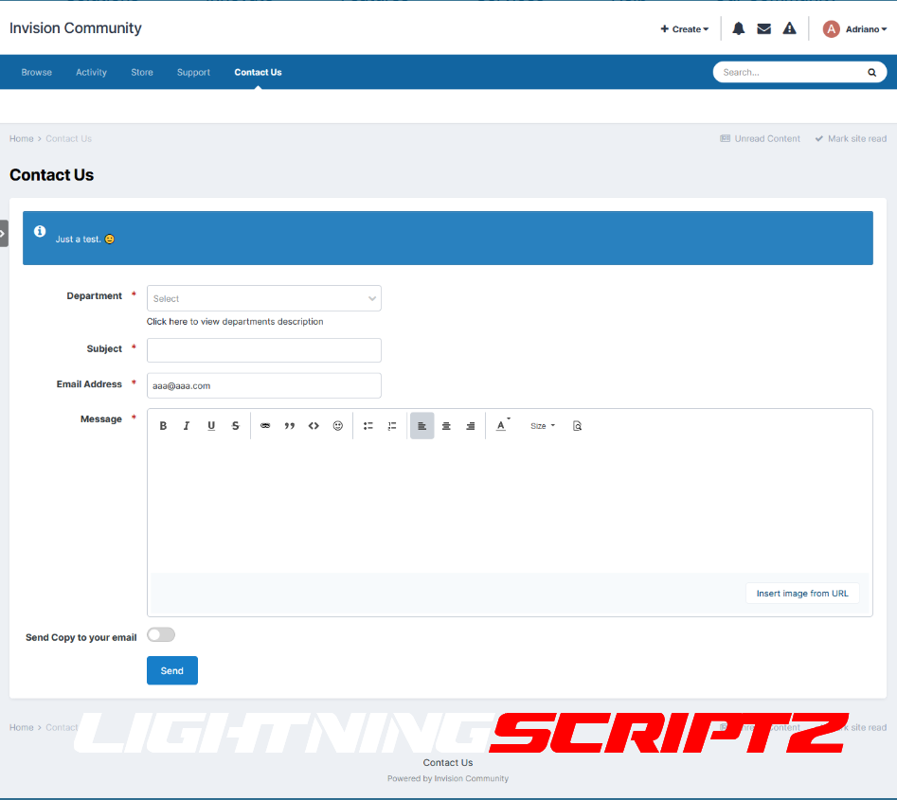
Task: Click the strikethrough formatting icon
Action: pos(236,426)
